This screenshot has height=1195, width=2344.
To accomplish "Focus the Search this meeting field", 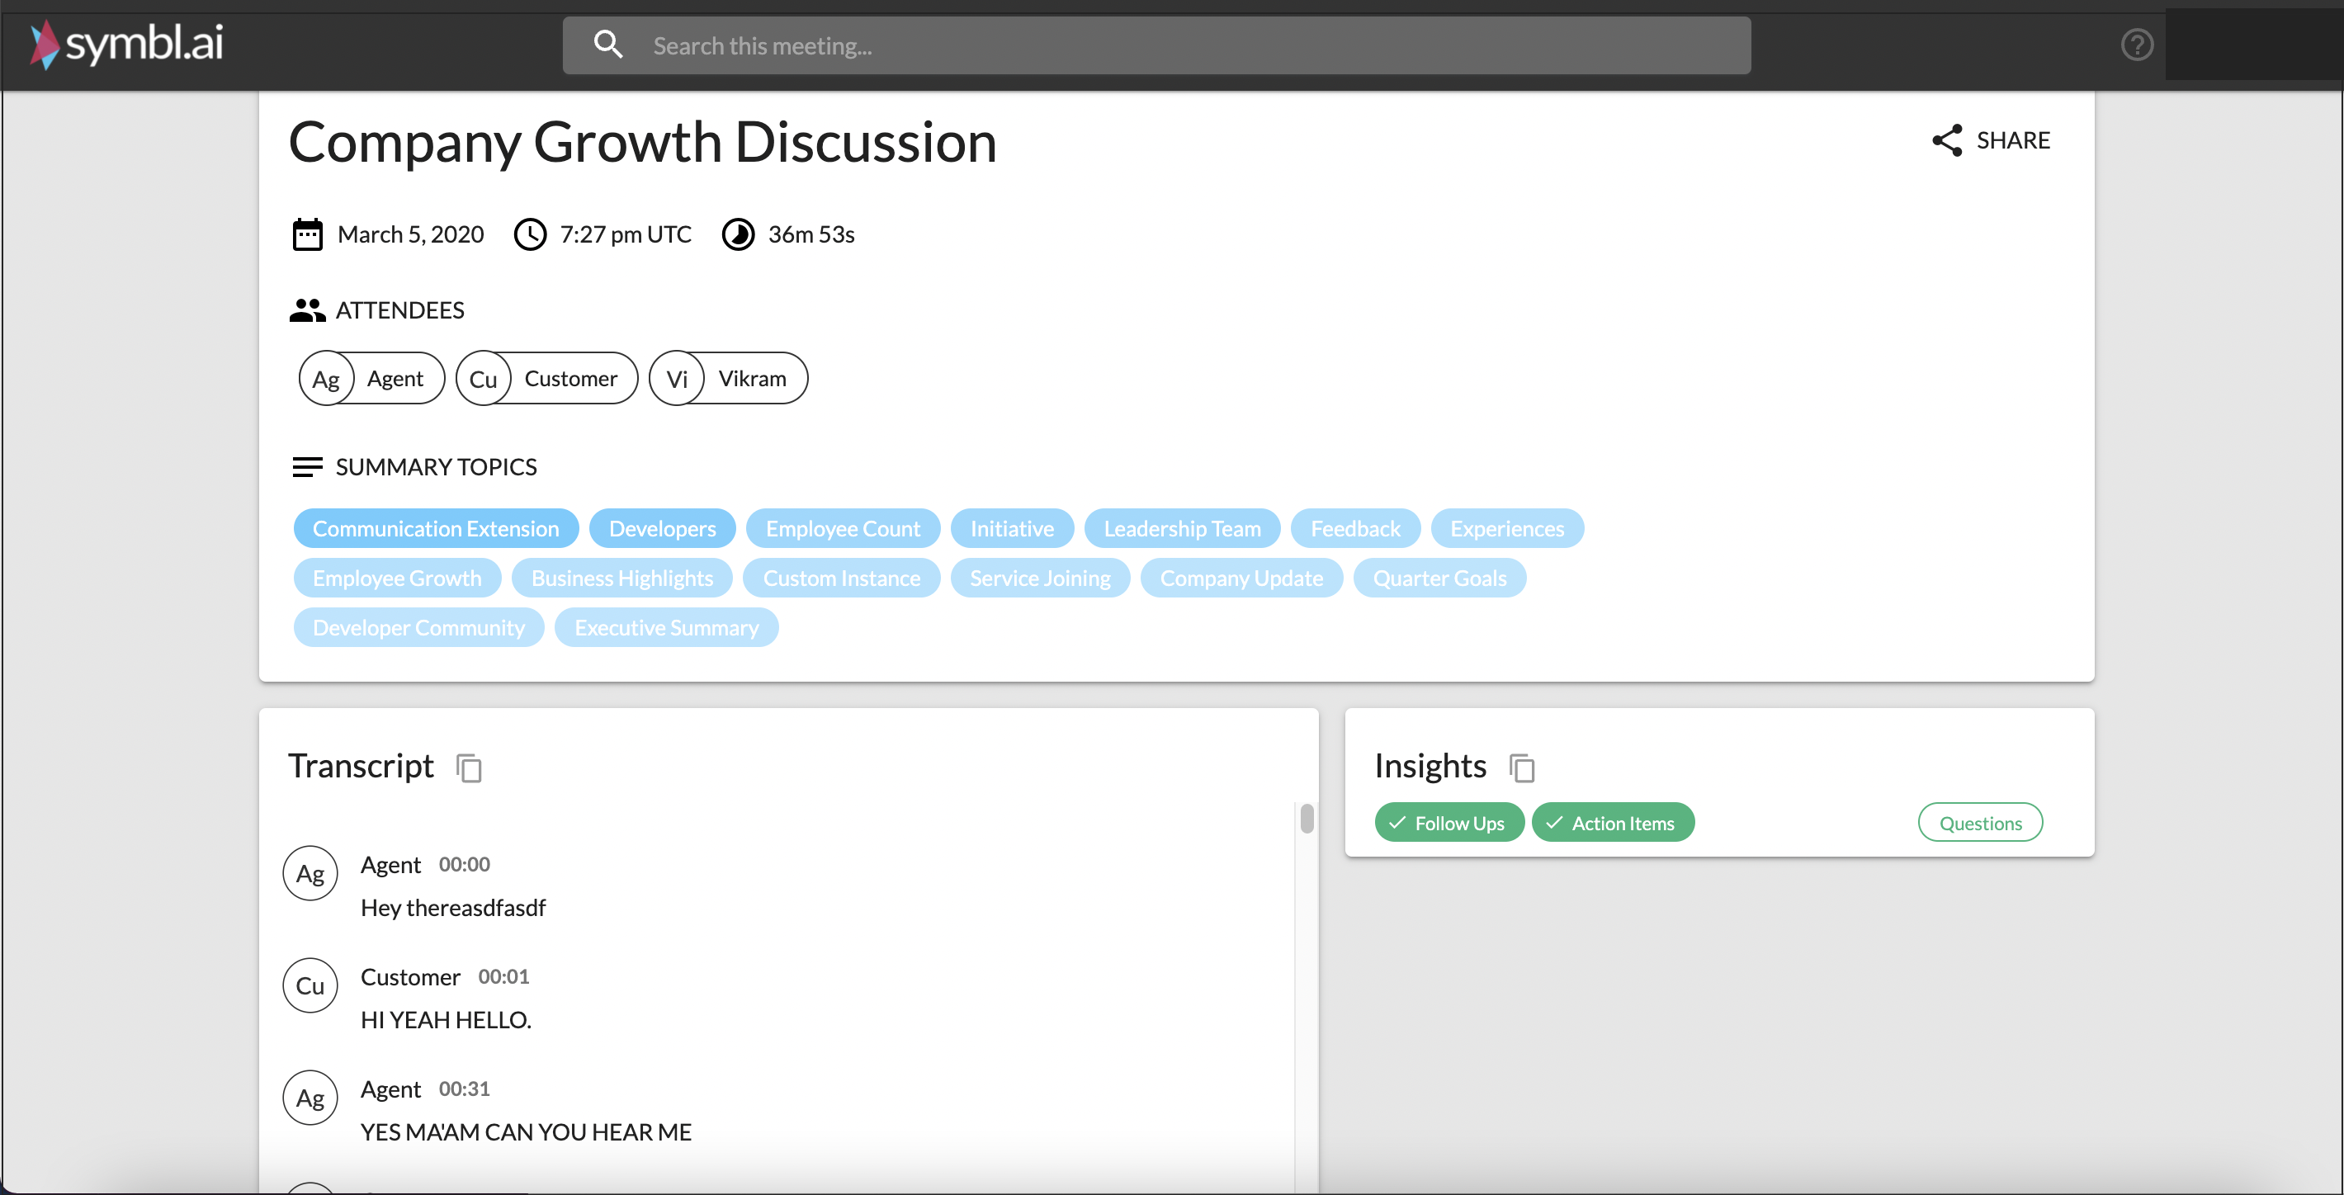I will pos(1183,45).
